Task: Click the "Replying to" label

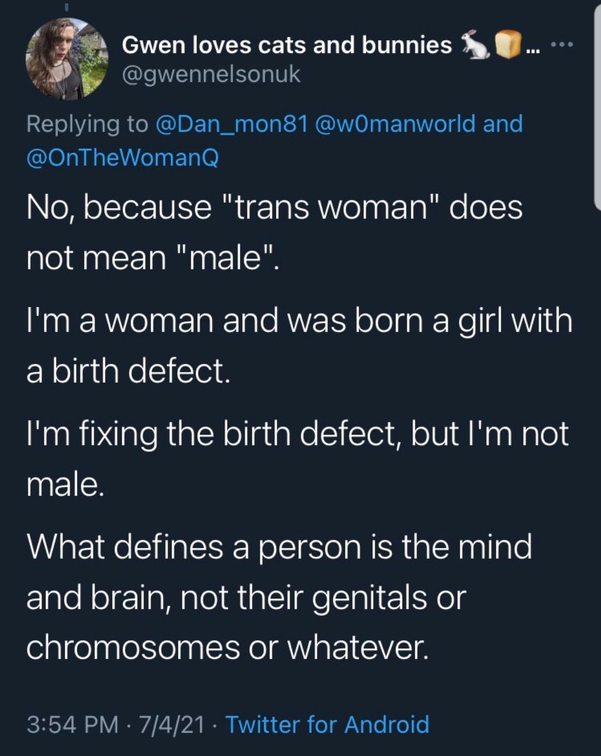Action: click(x=87, y=124)
